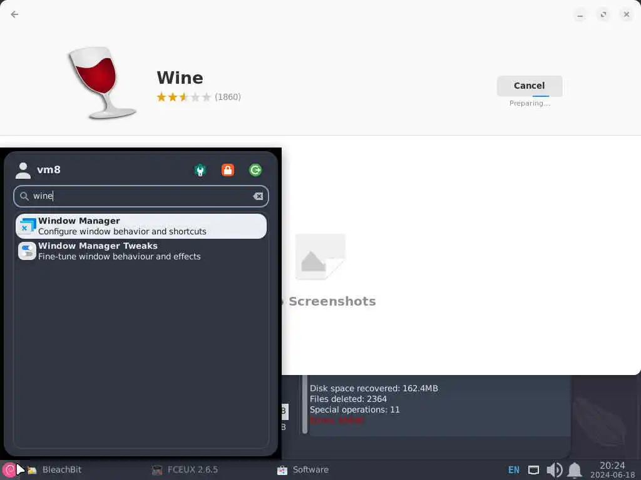Viewport: 641px width, 480px height.
Task: Click the magnifier icon in search box
Action: [x=24, y=196]
